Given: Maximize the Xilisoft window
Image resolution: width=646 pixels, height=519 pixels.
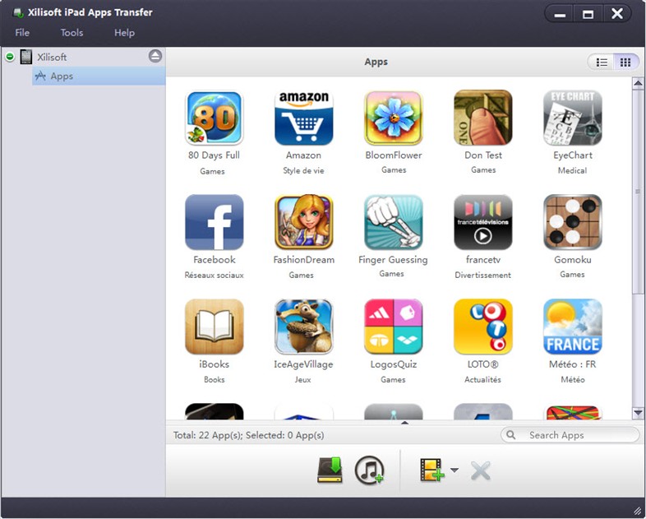Looking at the screenshot, I should pyautogui.click(x=588, y=14).
